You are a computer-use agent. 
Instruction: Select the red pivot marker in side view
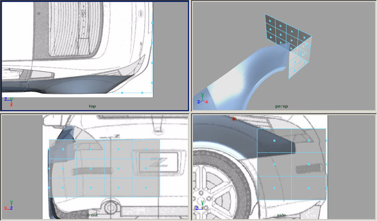pyautogui.click(x=234, y=119)
